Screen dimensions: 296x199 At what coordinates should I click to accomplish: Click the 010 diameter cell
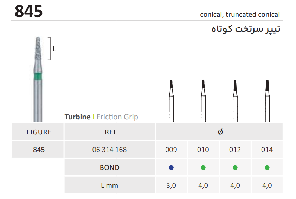click(x=203, y=149)
